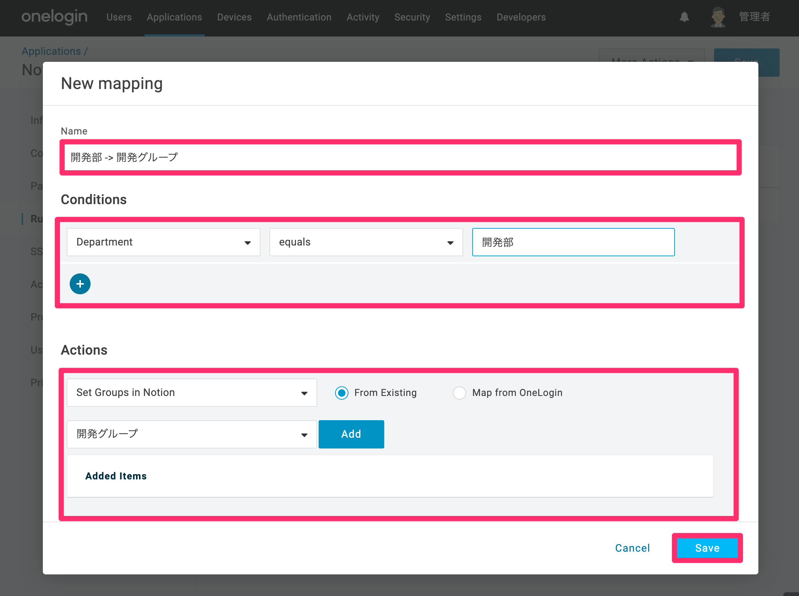Open the Activity menu
The image size is (799, 596).
click(363, 17)
